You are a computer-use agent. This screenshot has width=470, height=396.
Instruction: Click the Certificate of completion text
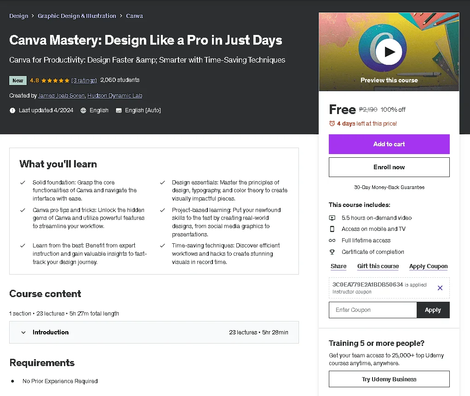pyautogui.click(x=373, y=252)
